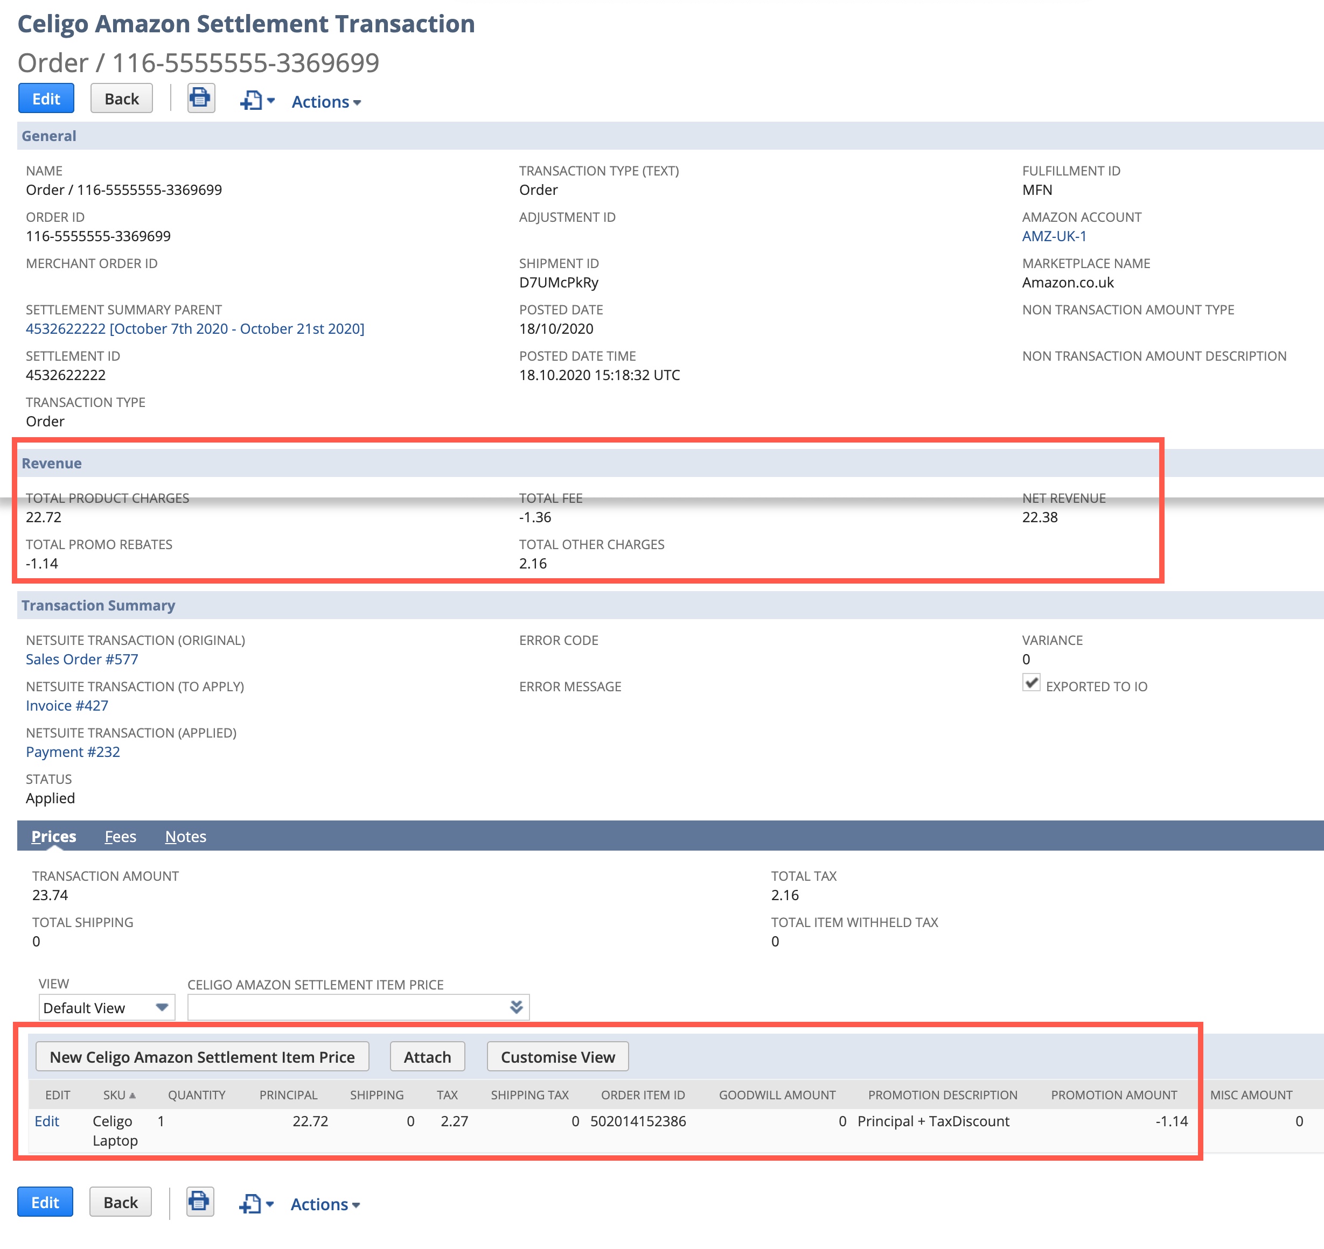1324x1249 pixels.
Task: Select the posted date 18/10/2020
Action: coord(556,329)
